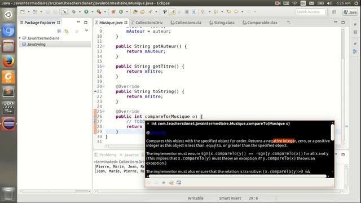This screenshot has width=361, height=203.
Task: Click the Smart Insert status bar entry
Action: pyautogui.click(x=230, y=198)
